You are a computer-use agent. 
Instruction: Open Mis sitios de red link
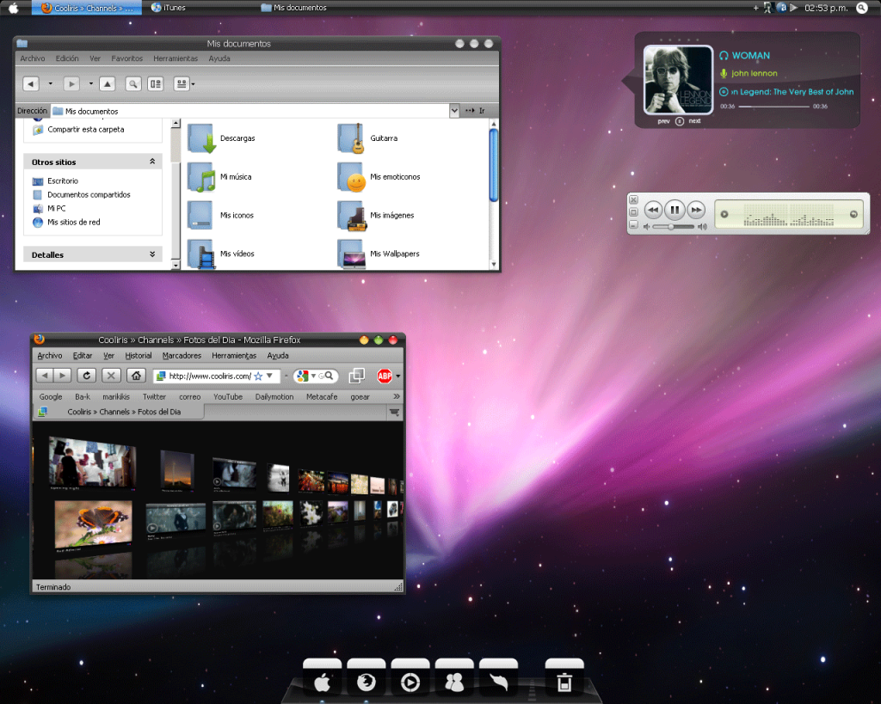coord(74,223)
